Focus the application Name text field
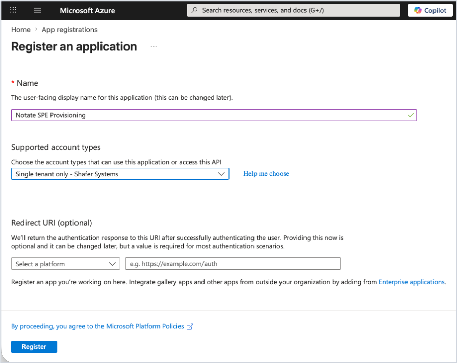The image size is (458, 364). [x=214, y=115]
